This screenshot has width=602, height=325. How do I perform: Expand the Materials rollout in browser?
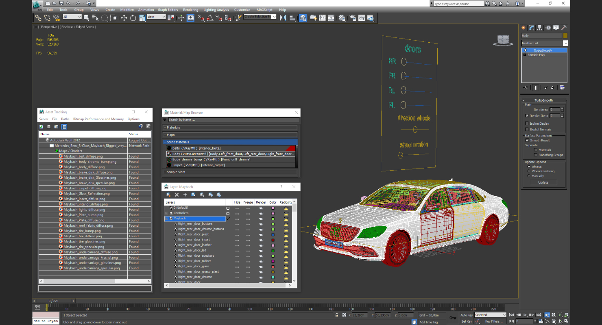click(173, 128)
